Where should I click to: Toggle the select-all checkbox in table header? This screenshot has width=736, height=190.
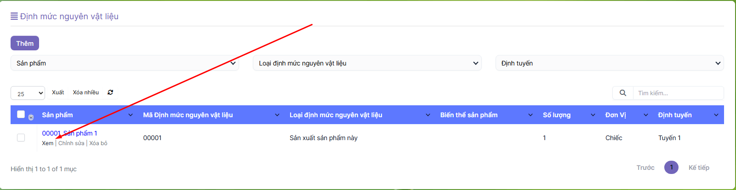(21, 114)
